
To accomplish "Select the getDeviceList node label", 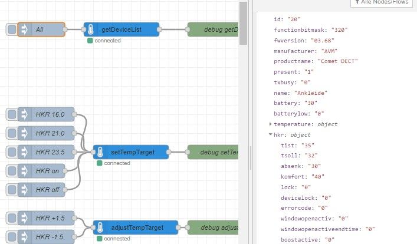I will point(122,29).
